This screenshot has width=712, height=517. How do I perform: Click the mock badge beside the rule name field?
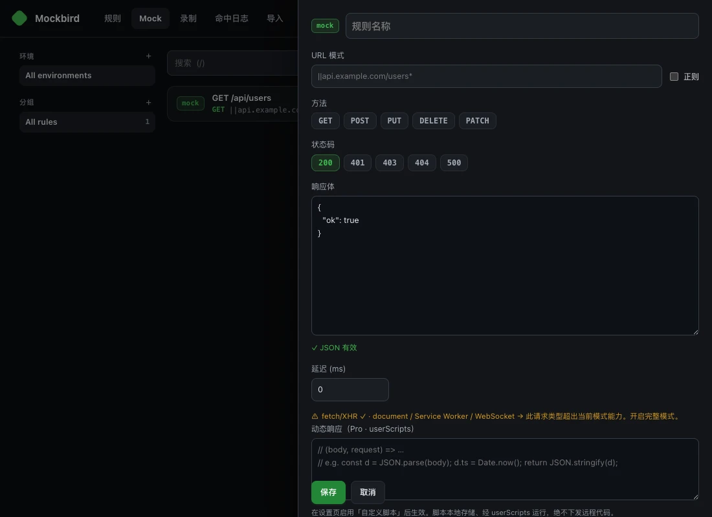click(325, 26)
